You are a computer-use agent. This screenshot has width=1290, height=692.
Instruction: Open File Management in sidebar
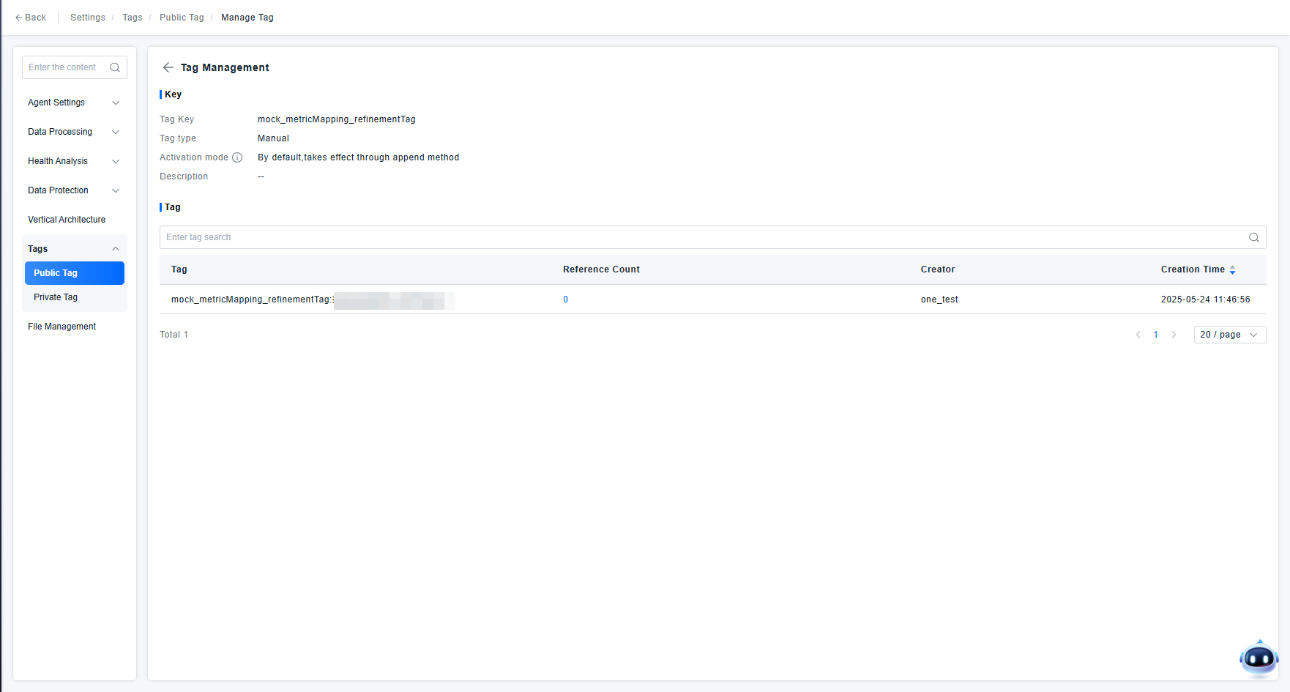(62, 327)
